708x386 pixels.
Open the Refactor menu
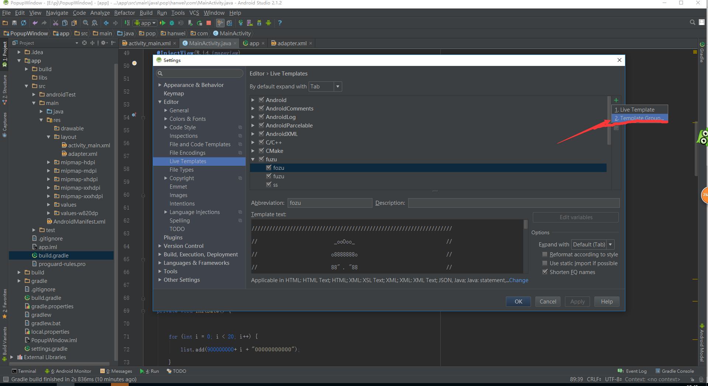(x=124, y=13)
